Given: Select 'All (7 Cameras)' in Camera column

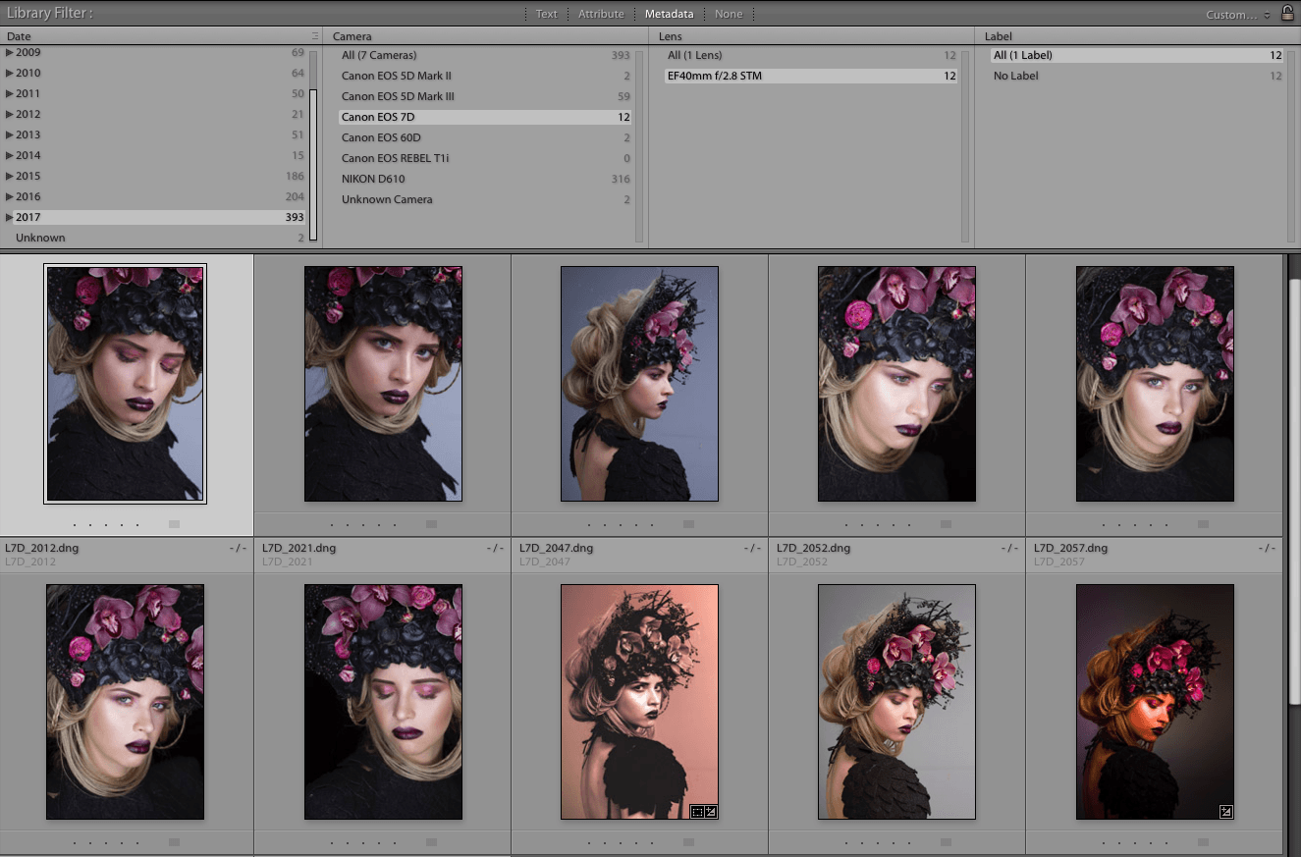Looking at the screenshot, I should [485, 55].
